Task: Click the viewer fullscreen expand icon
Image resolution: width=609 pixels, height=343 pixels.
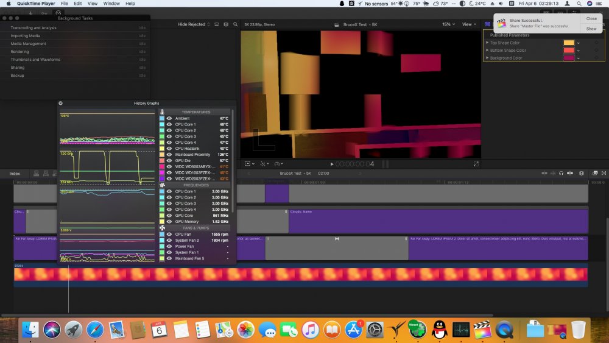Action: (x=476, y=164)
